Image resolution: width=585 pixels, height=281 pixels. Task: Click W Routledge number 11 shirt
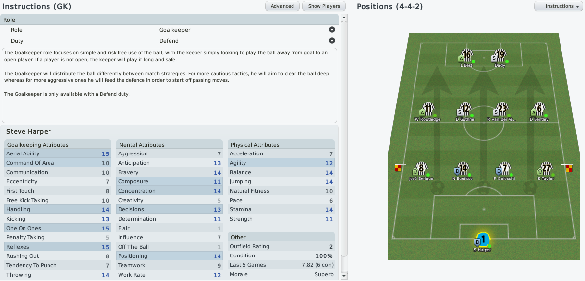(428, 110)
